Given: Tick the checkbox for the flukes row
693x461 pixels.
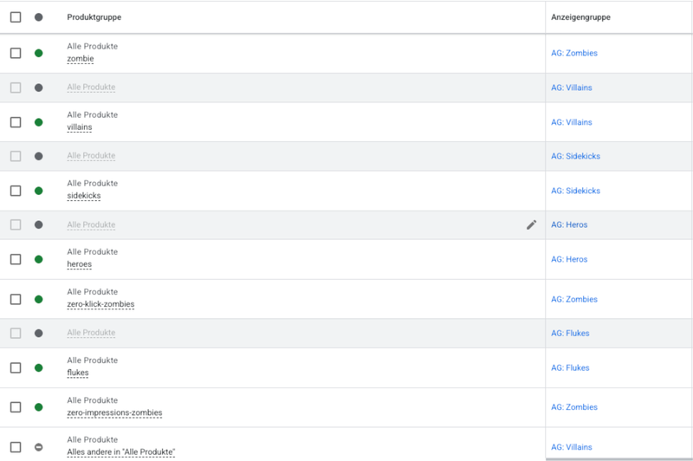Looking at the screenshot, I should click(x=16, y=367).
